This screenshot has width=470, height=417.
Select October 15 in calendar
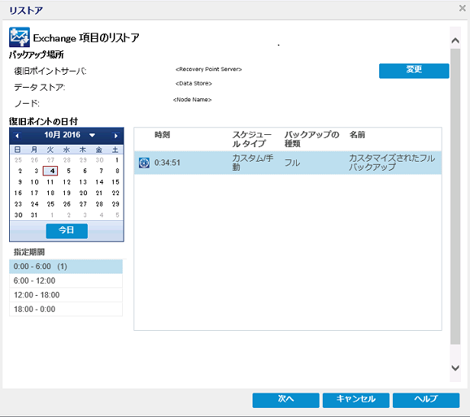pyautogui.click(x=115, y=182)
